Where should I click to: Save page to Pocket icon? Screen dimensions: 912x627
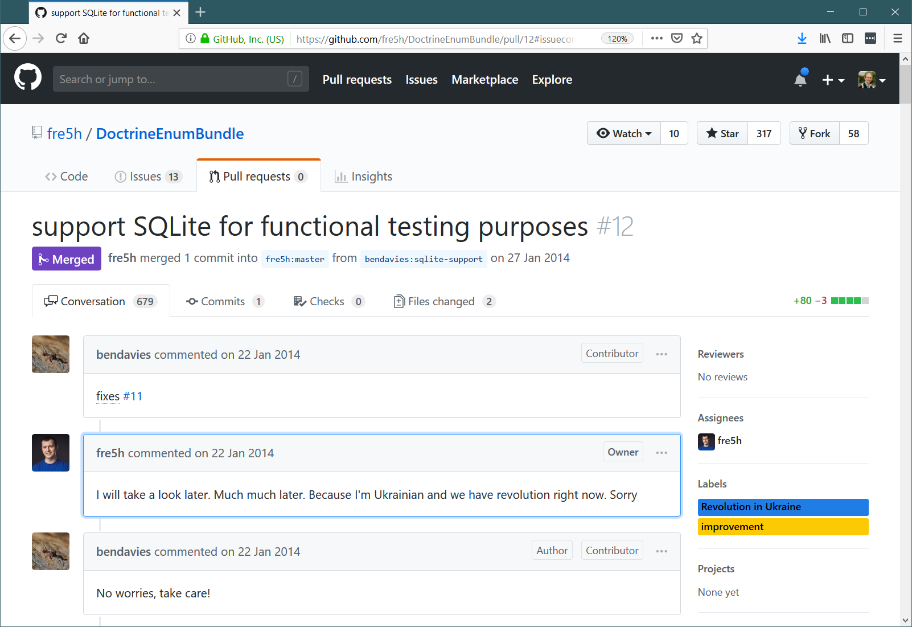[x=677, y=38]
